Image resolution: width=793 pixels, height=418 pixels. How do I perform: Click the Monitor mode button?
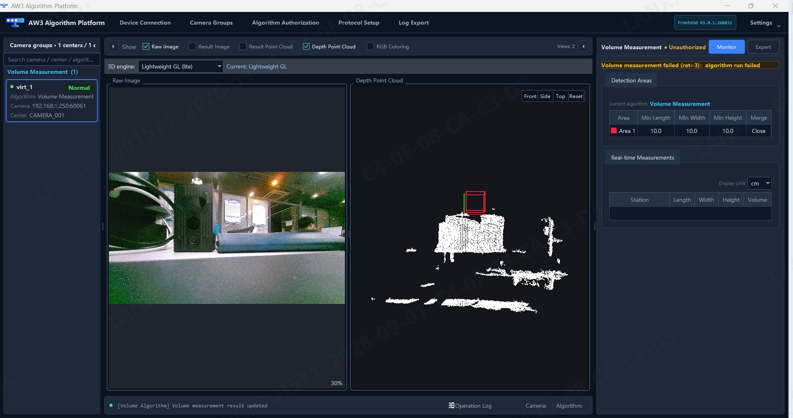coord(726,47)
